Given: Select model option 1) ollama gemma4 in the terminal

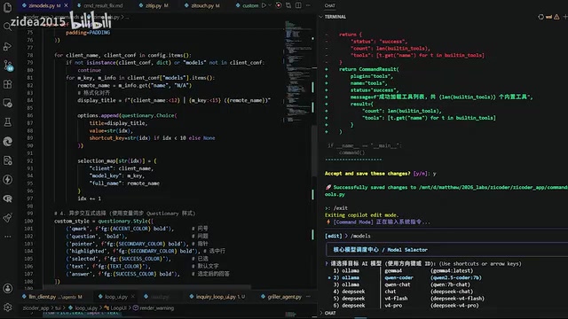Looking at the screenshot, I should 403,270.
